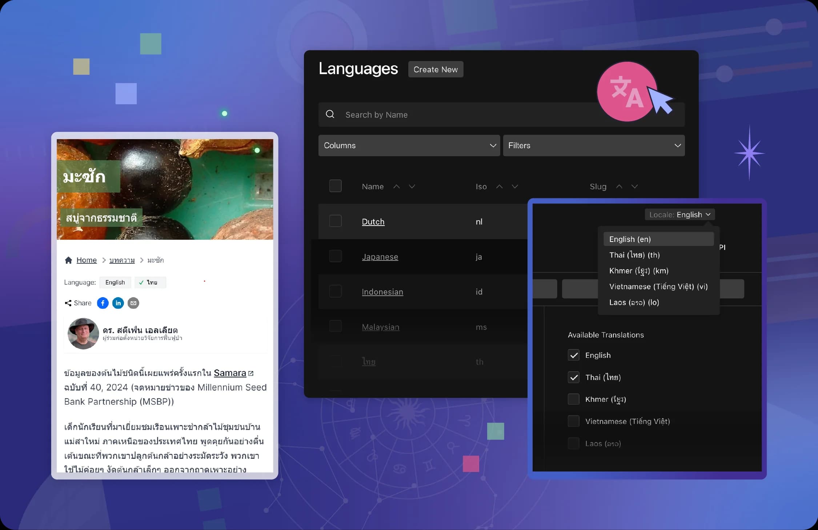Enable Khmer translation checkbox
The height and width of the screenshot is (530, 818).
[574, 399]
